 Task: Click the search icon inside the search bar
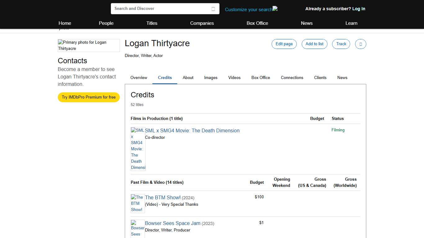point(213,9)
